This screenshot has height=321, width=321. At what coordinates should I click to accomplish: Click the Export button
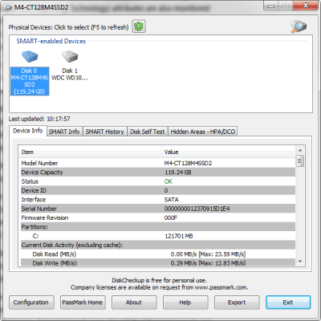point(237,303)
